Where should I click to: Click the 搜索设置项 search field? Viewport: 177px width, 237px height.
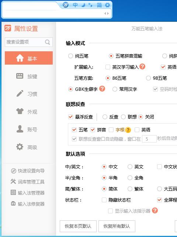pyautogui.click(x=25, y=42)
